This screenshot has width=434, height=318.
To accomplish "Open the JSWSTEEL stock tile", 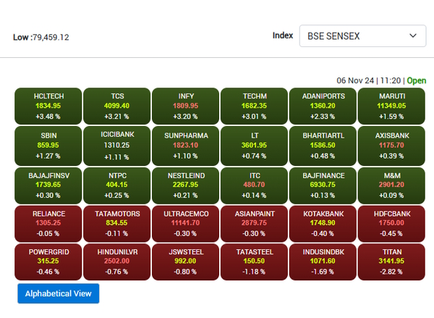I will click(185, 262).
